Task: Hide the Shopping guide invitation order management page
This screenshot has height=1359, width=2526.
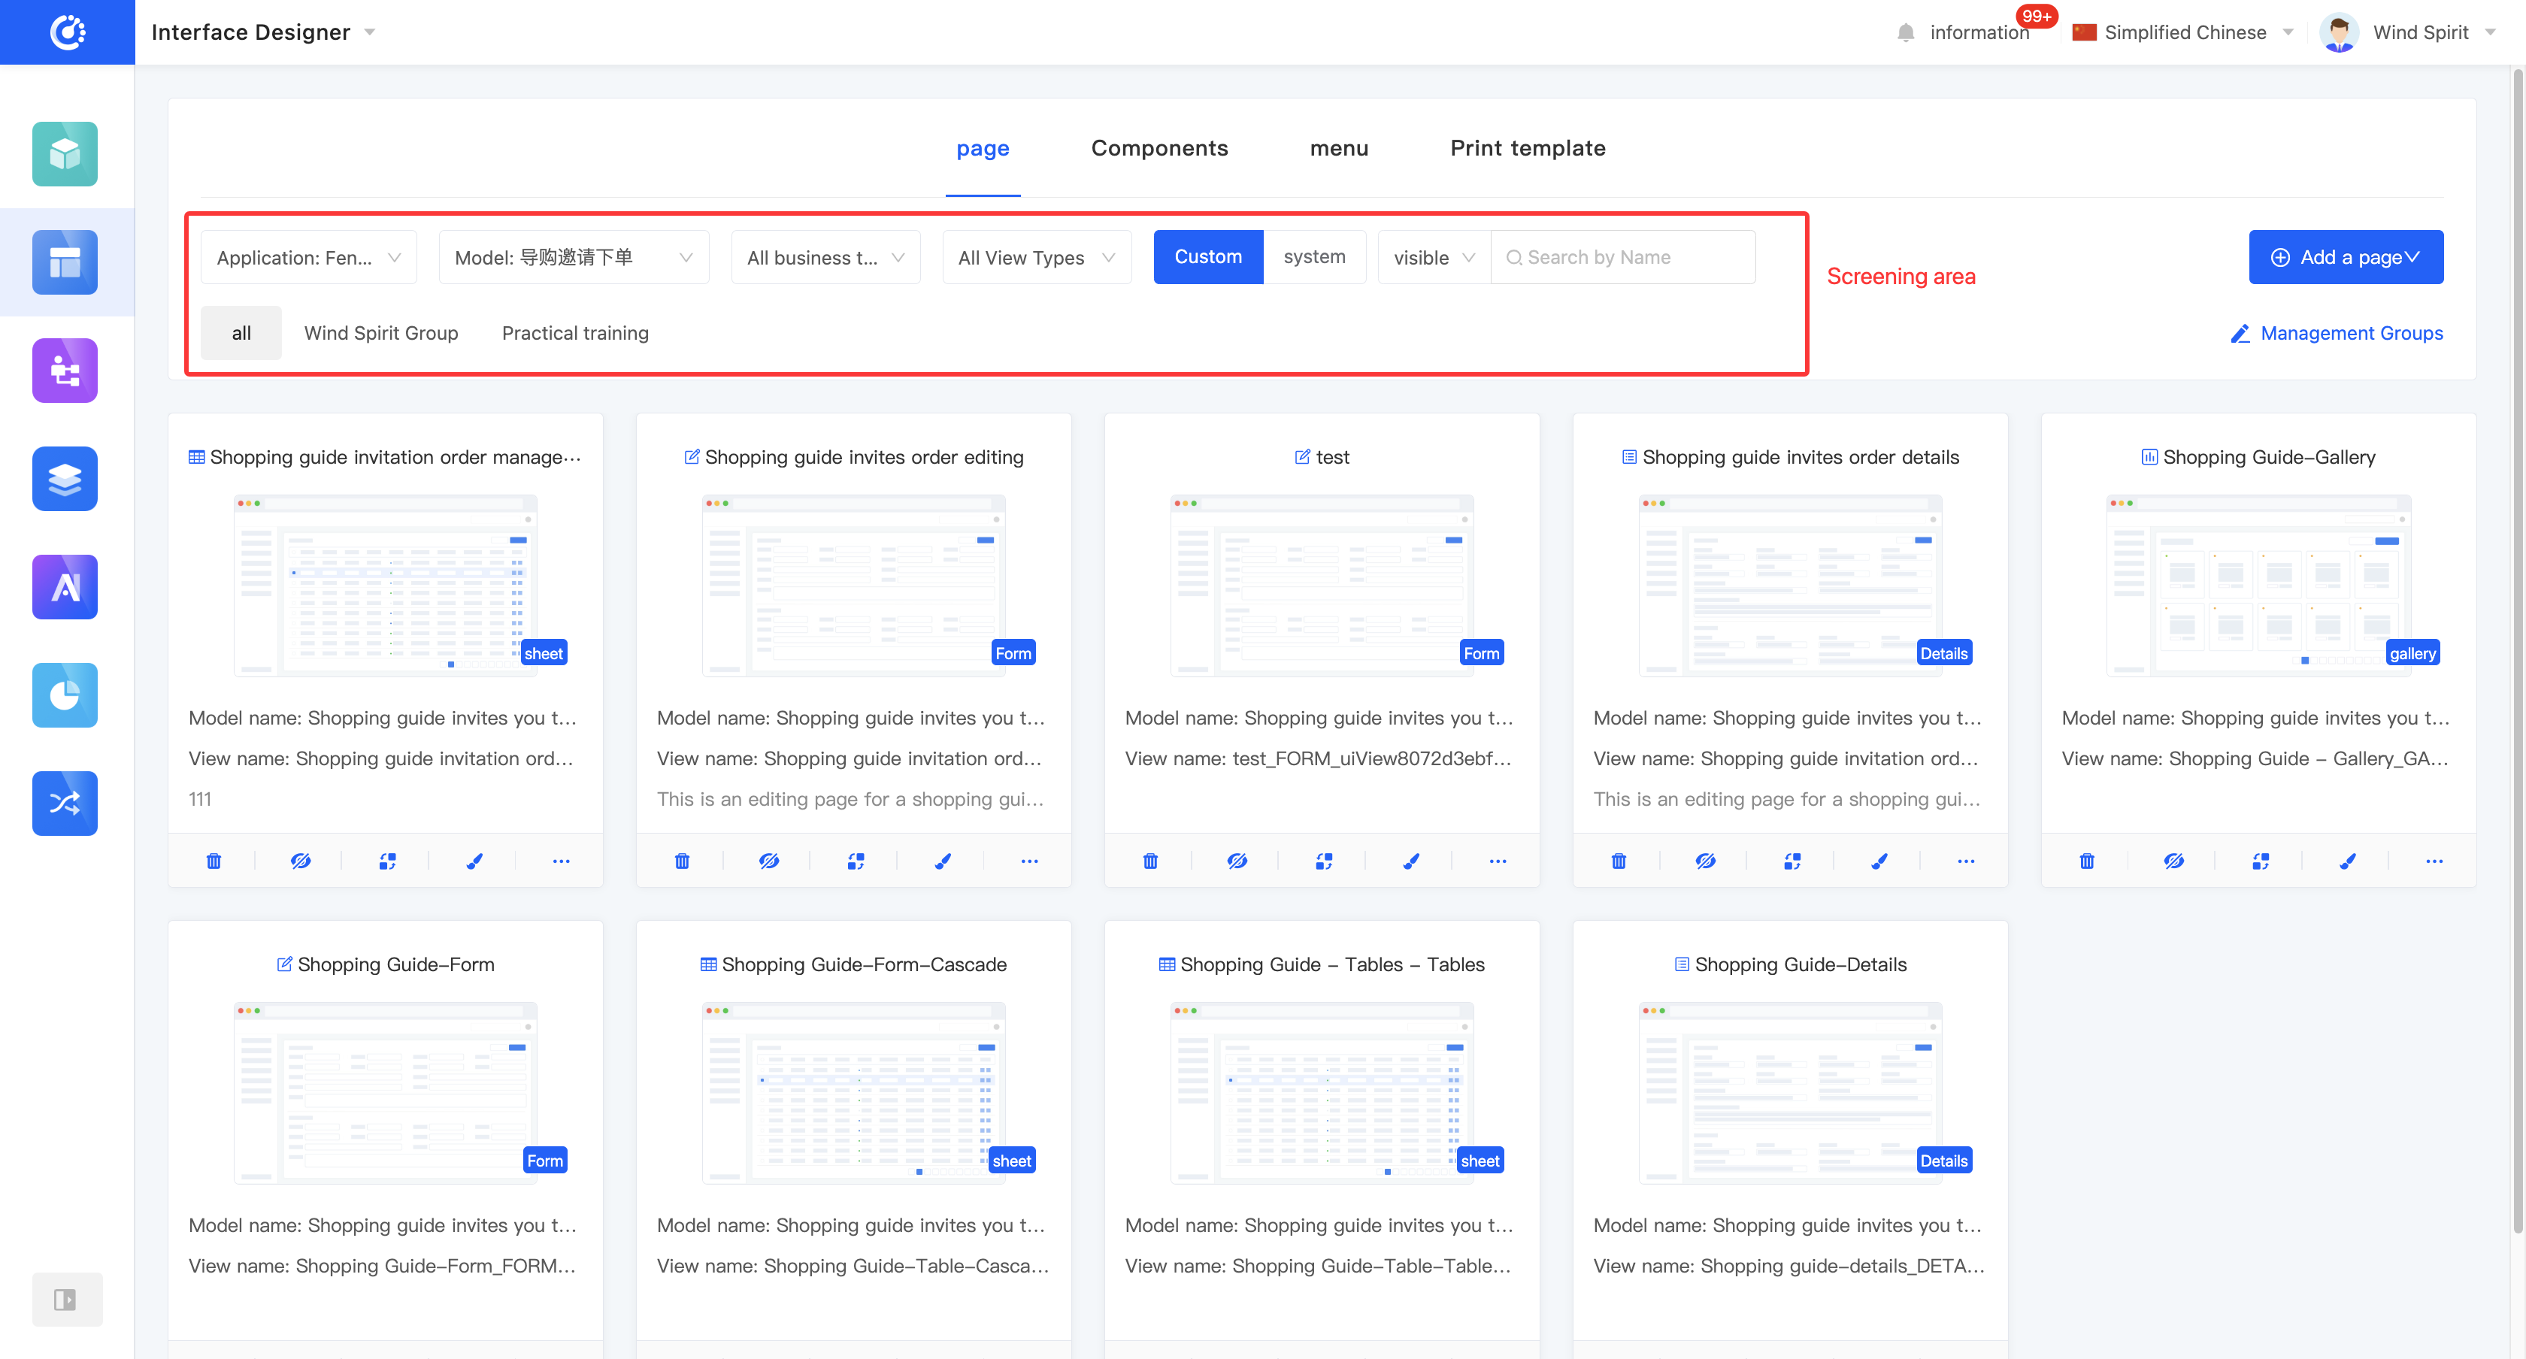Action: [300, 861]
